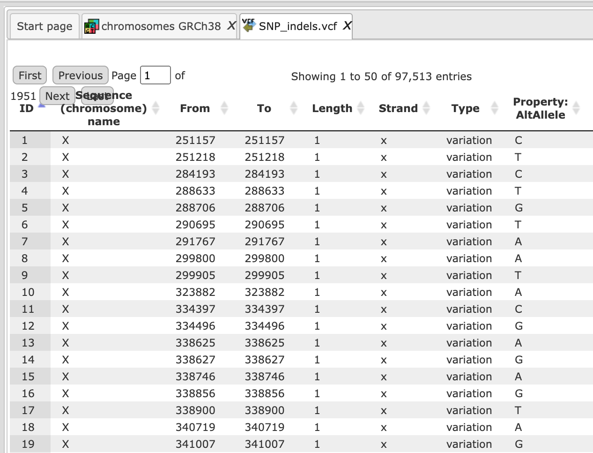Open the Start page tab
Screen dimensions: 593x453
(44, 26)
